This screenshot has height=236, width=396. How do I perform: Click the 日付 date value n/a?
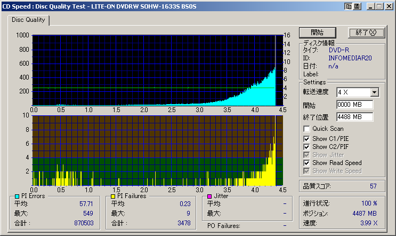333,66
